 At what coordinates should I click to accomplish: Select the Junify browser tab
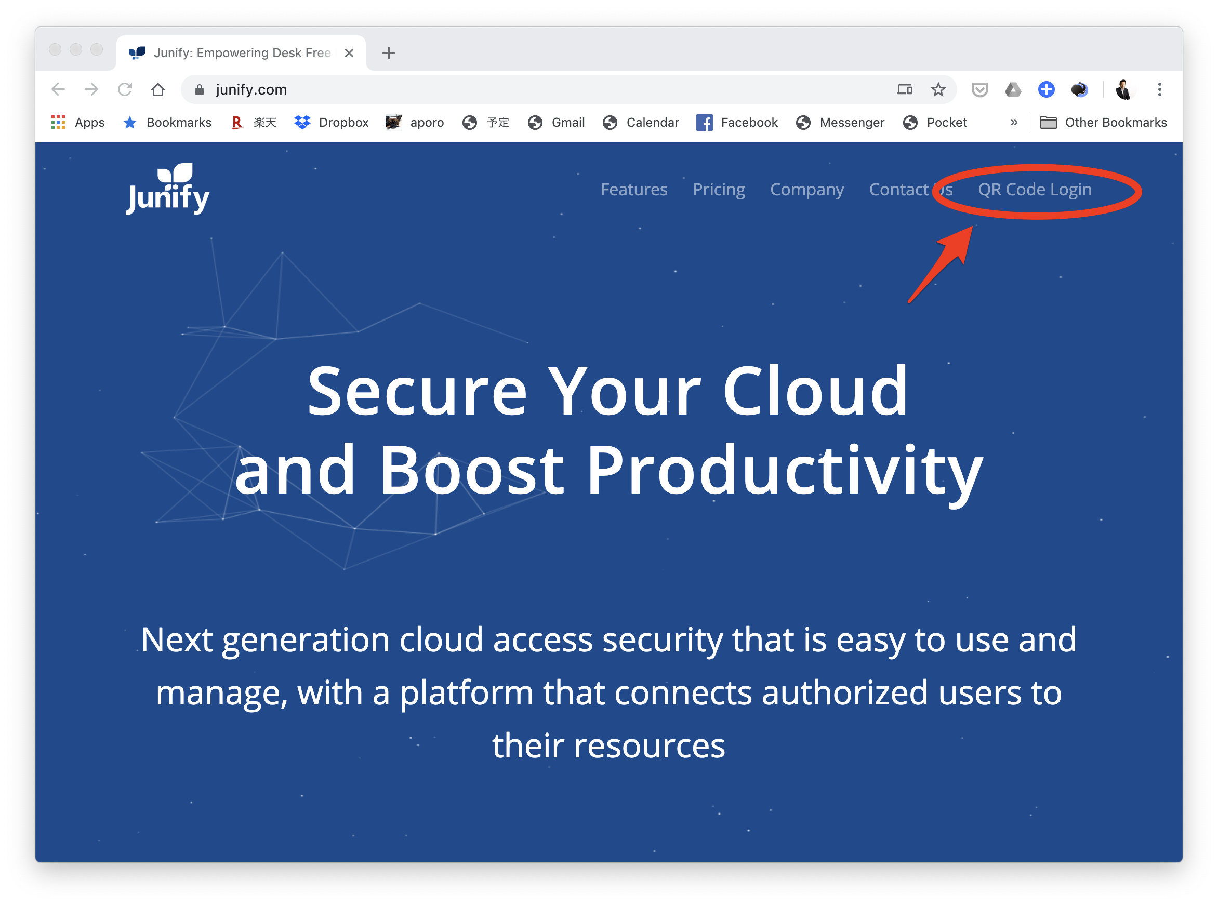pos(241,53)
